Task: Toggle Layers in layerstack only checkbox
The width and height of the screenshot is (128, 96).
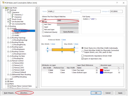Action: 82,59
